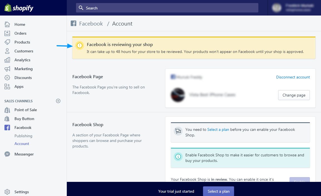Select Facebook sales channel label
The width and height of the screenshot is (321, 196).
(23, 128)
